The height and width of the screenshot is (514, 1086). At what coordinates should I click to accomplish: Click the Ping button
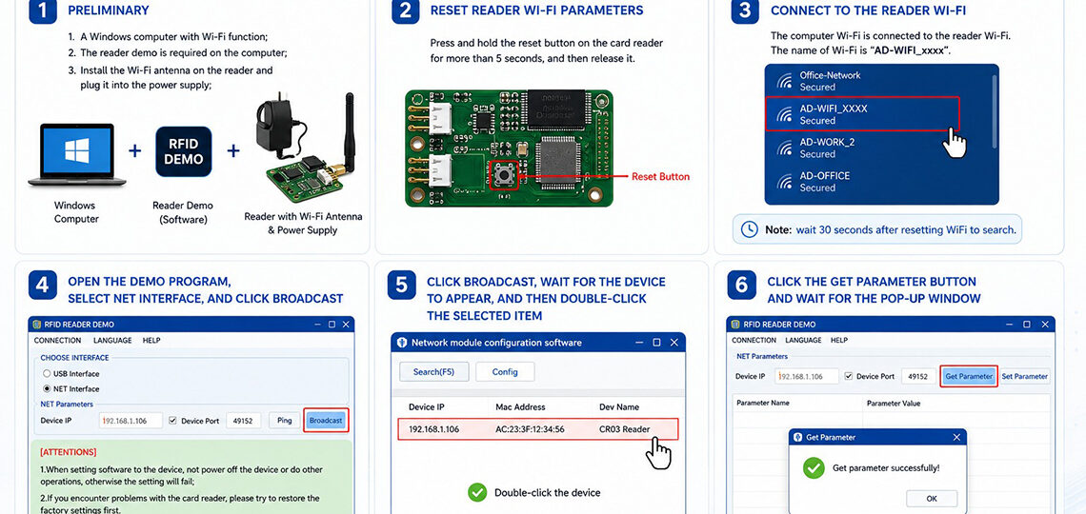click(x=285, y=420)
